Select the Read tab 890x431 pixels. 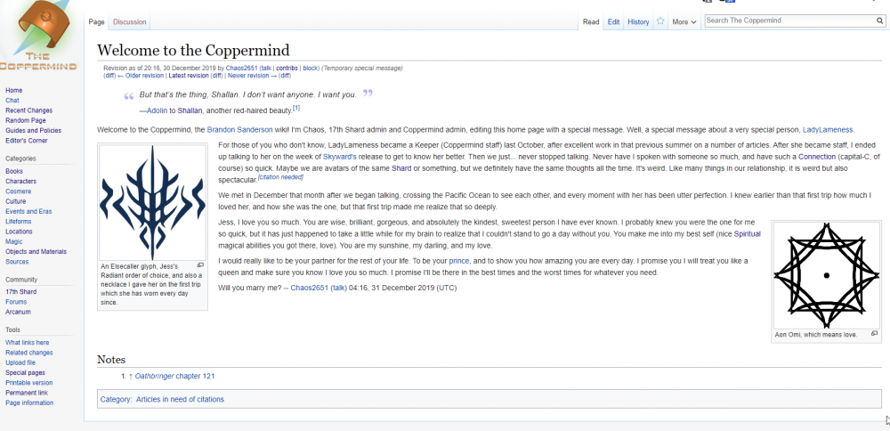click(591, 22)
